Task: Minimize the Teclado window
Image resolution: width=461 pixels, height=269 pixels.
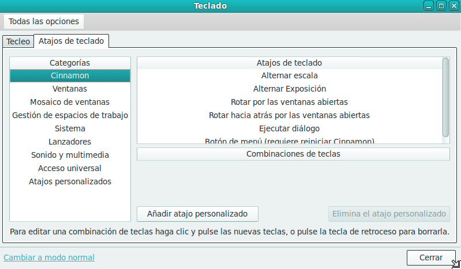Action: tap(429, 6)
